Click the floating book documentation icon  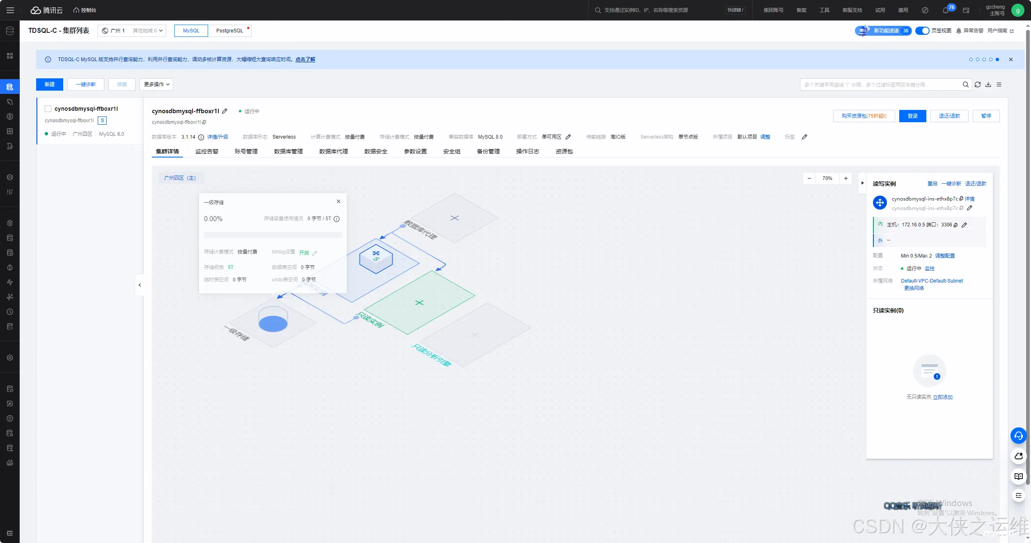(x=1018, y=476)
